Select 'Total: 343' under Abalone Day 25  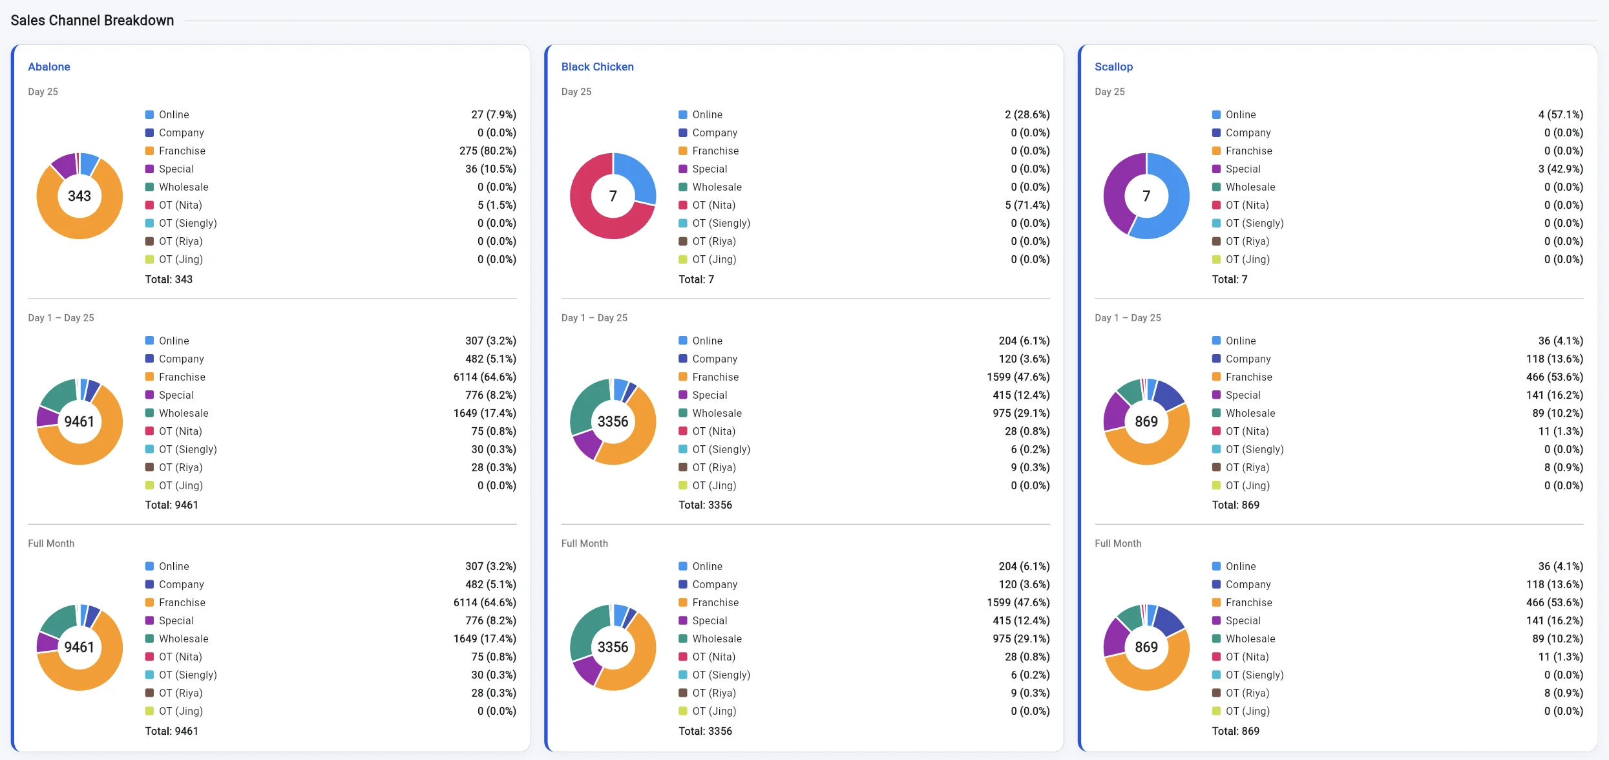point(169,279)
